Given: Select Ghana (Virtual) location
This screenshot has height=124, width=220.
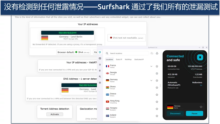Looking at the screenshot, I should [x=132, y=87].
